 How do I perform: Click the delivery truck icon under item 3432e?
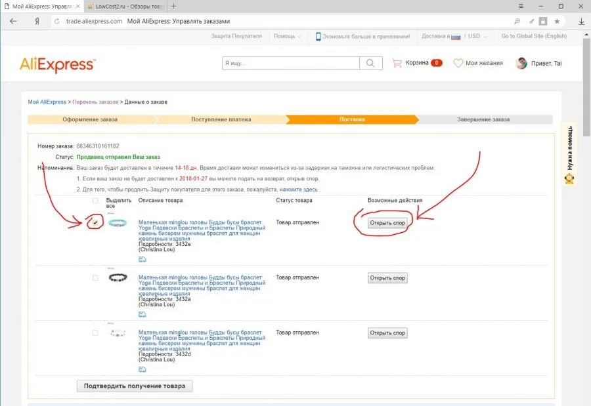[x=142, y=260]
